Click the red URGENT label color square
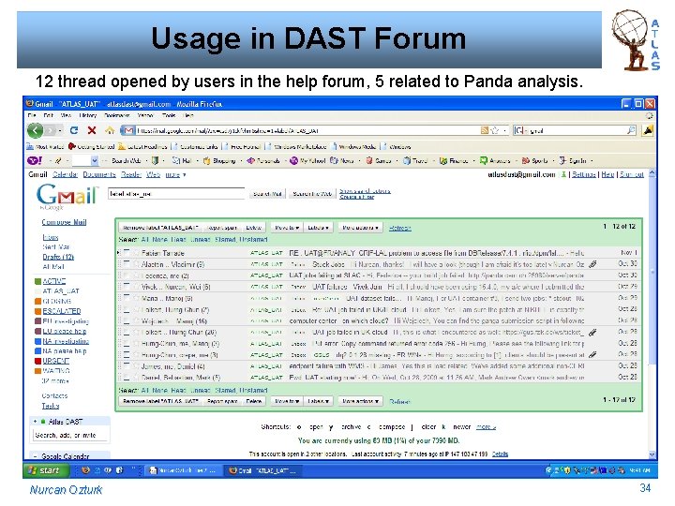Viewport: 675px width, 506px height. point(37,361)
